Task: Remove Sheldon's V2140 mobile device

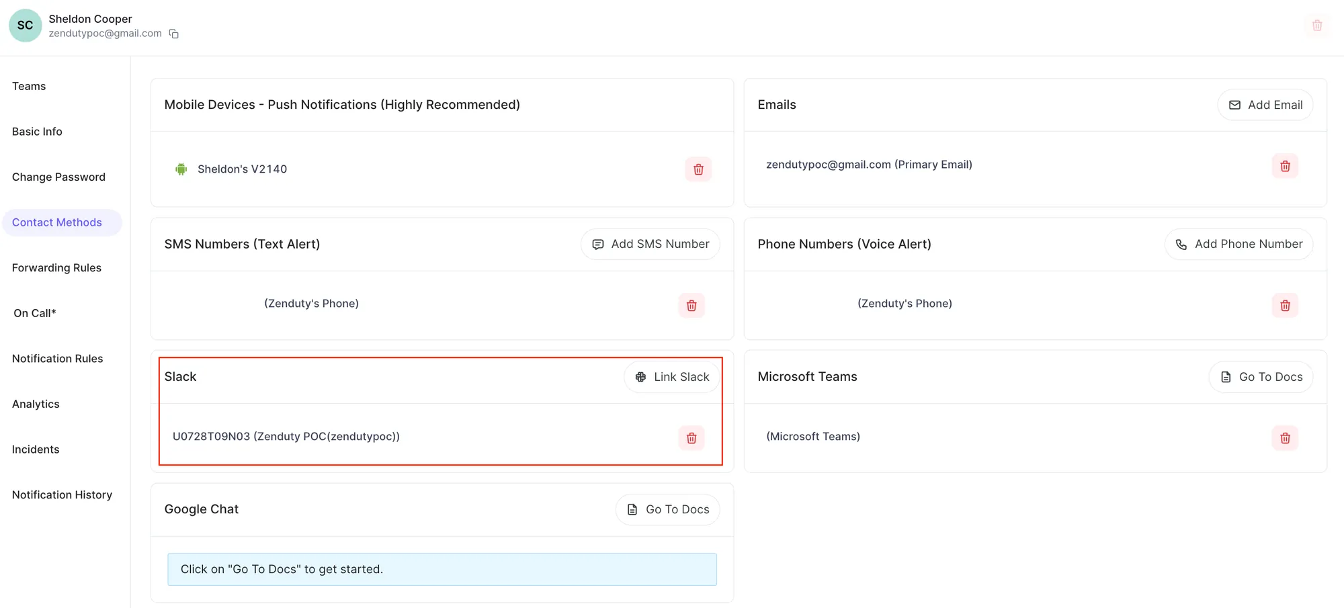Action: 698,169
